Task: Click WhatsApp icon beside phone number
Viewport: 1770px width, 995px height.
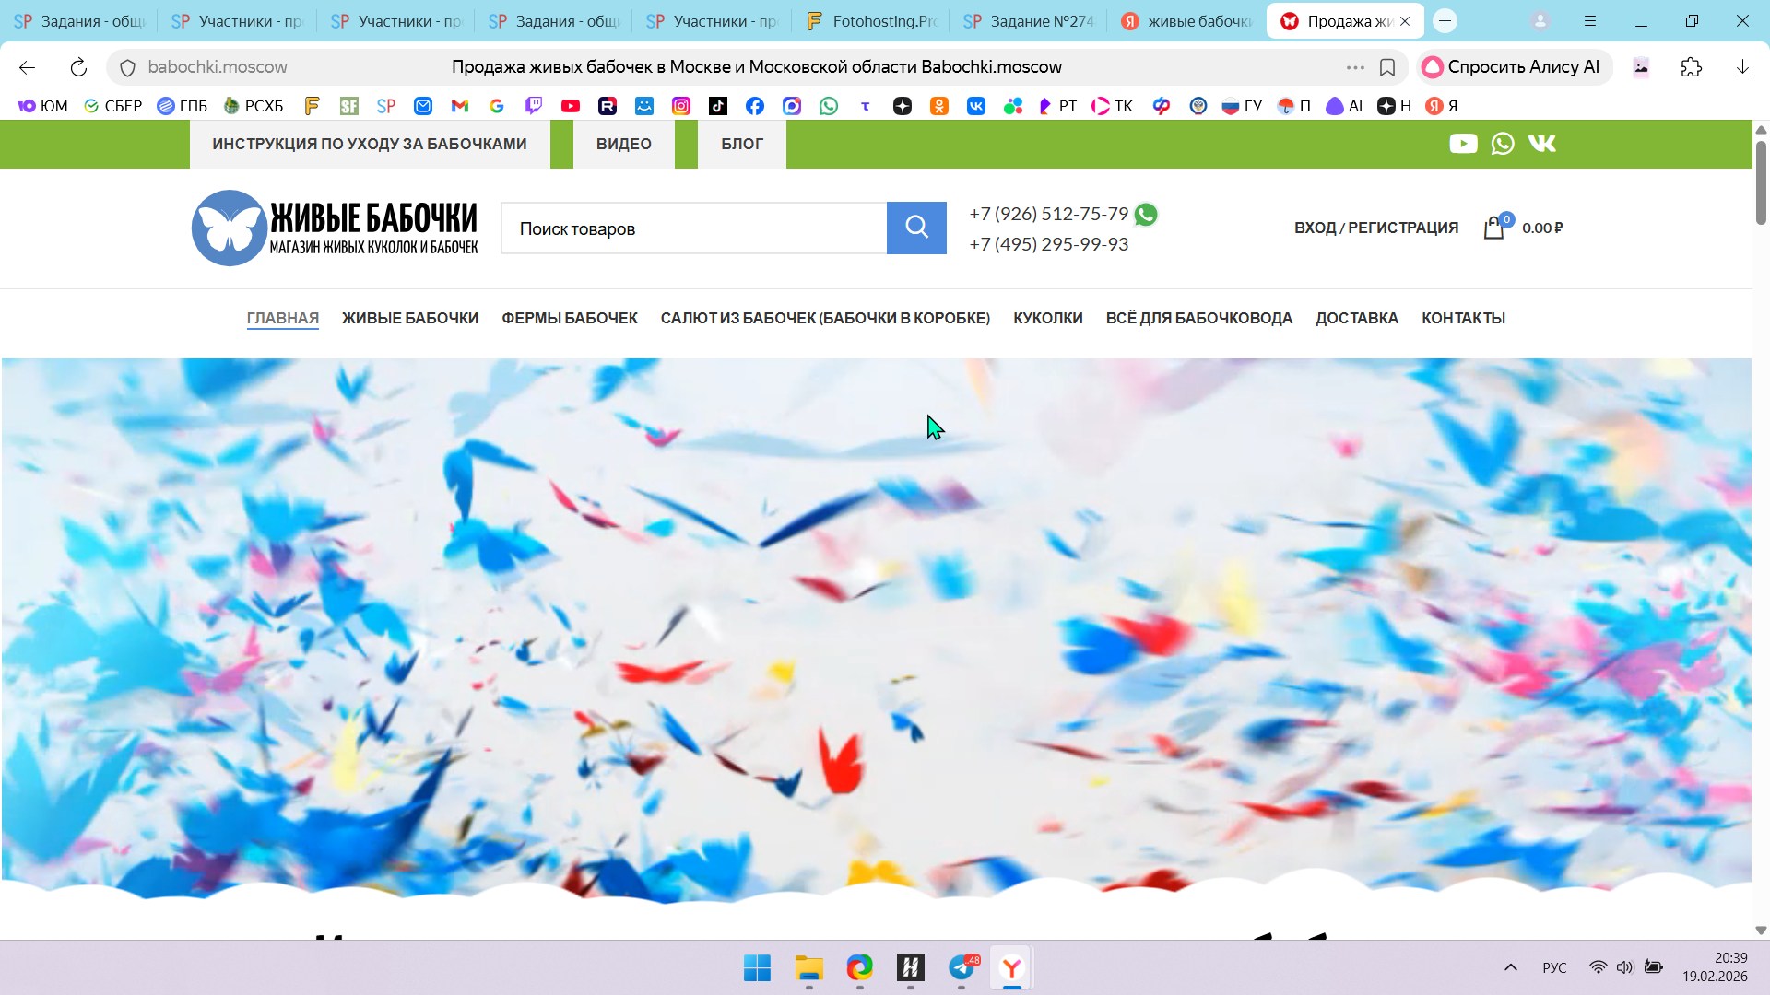Action: click(1146, 215)
